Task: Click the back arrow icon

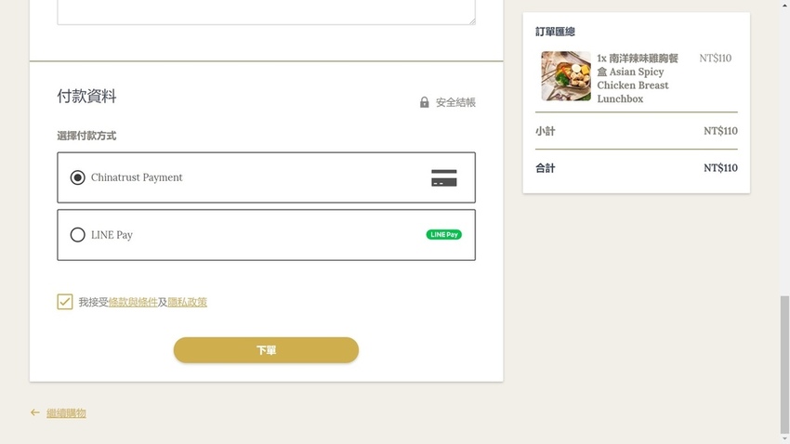Action: pos(35,412)
